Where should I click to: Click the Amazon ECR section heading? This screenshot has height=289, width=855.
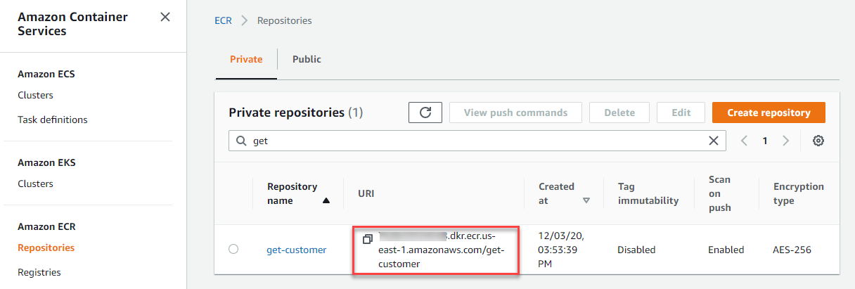(46, 226)
